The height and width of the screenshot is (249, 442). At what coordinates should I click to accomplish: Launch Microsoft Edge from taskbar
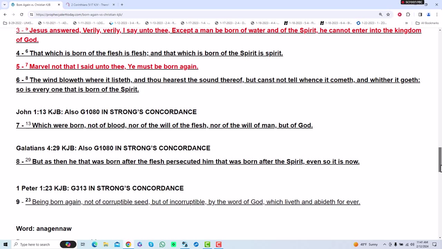click(94, 245)
